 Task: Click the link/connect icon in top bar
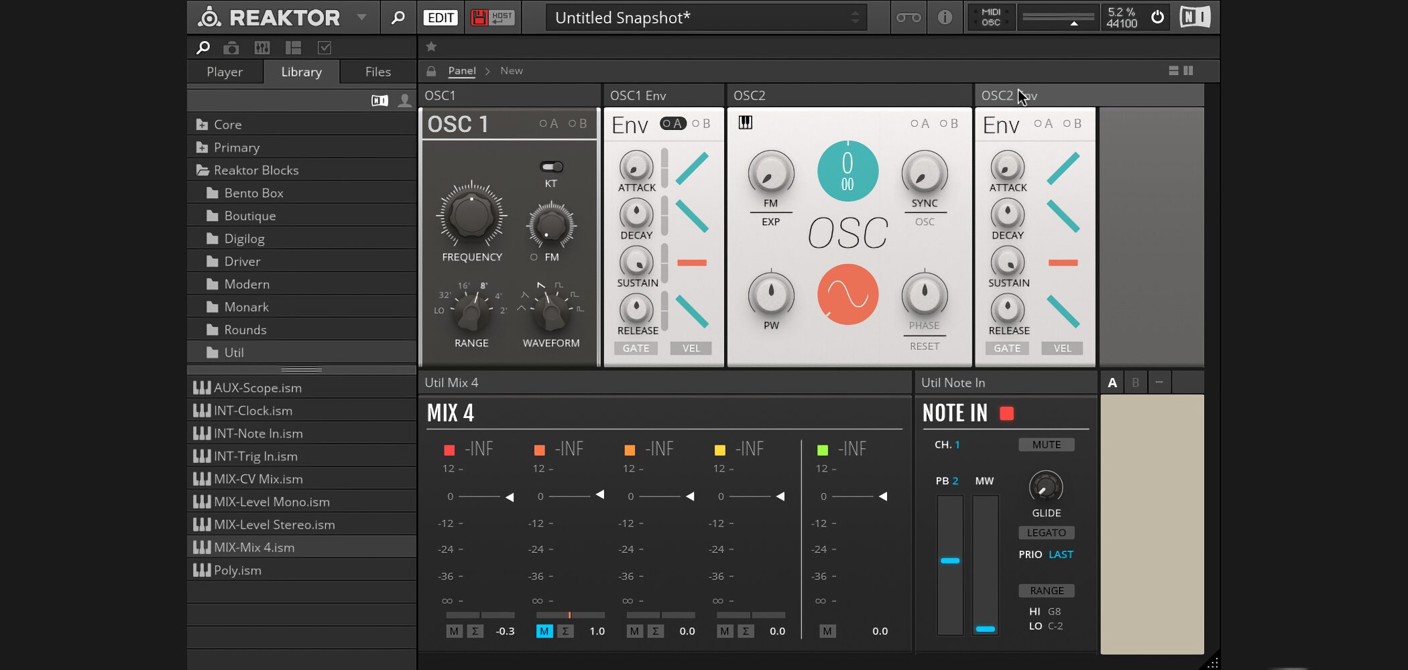(908, 17)
